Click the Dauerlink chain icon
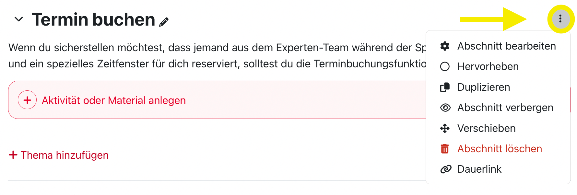 tap(446, 169)
